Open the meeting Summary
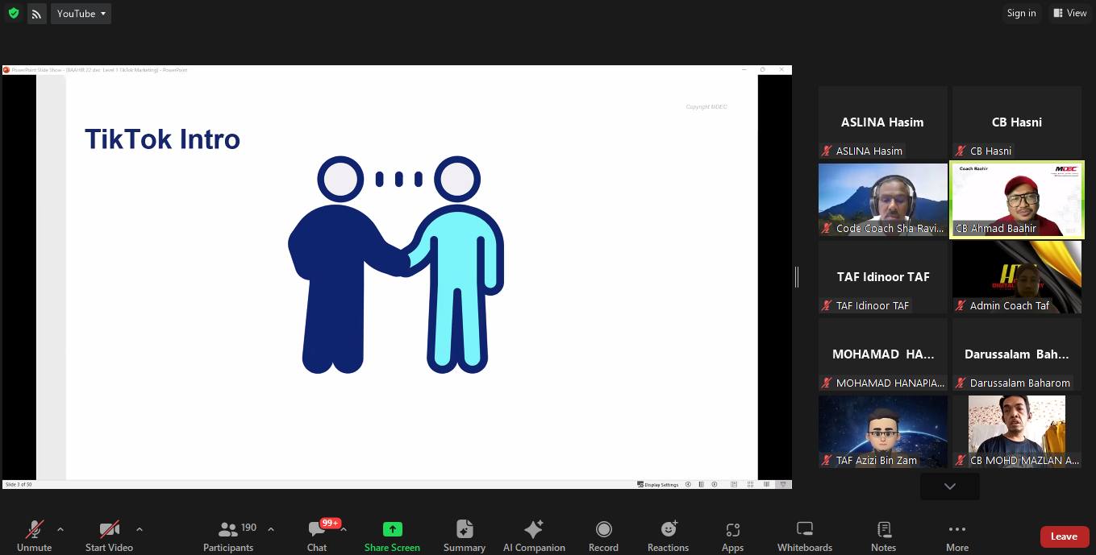 pos(465,536)
